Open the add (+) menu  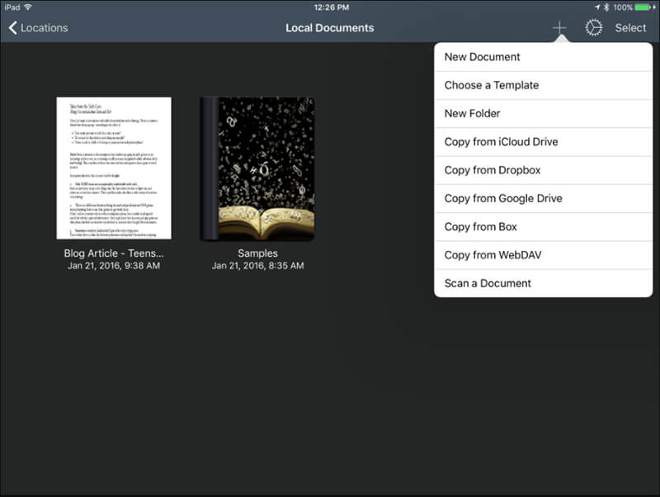click(x=559, y=26)
